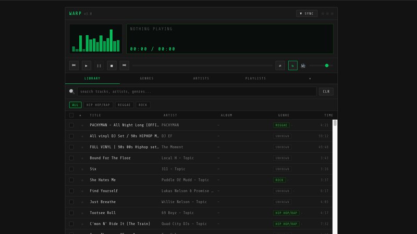Screen dimensions: 417x234
Task: Open genre dropdown on She Hates Me ROCK tag
Action: [288, 180]
